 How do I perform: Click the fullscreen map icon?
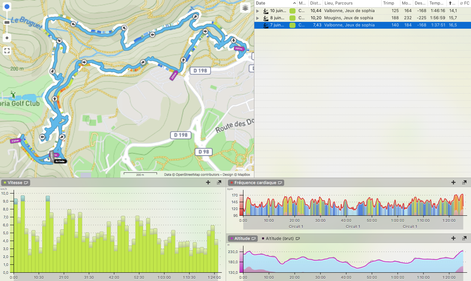pyautogui.click(x=7, y=51)
